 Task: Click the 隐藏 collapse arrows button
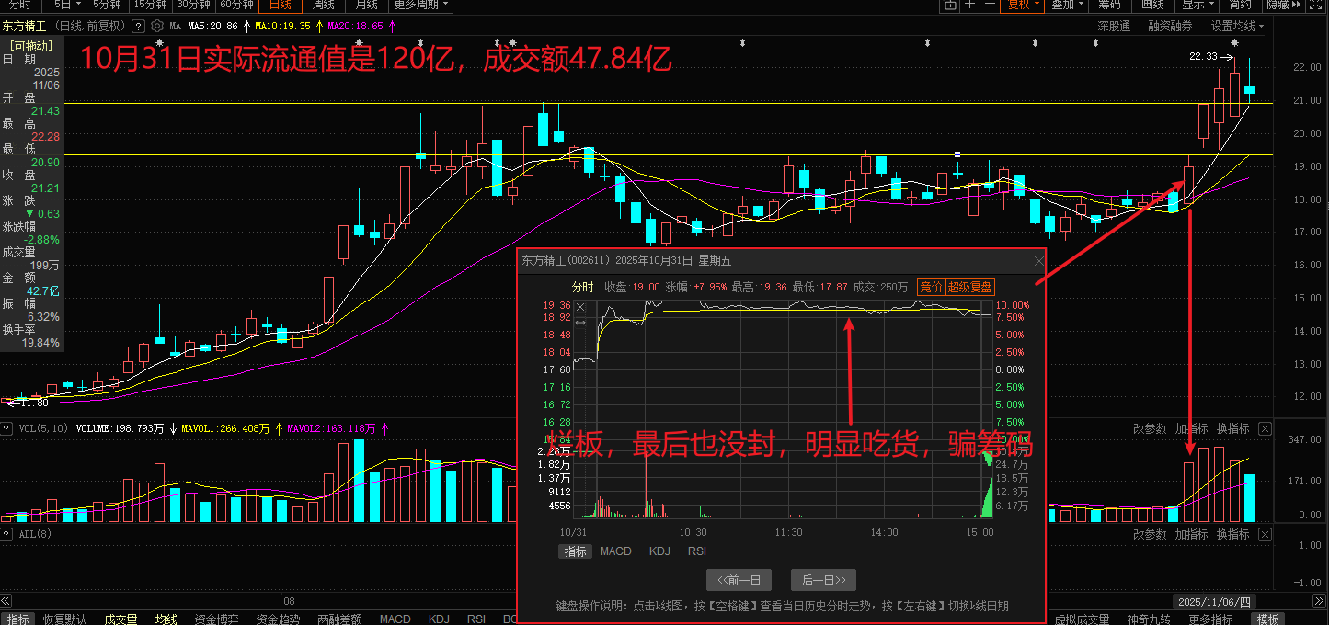pyautogui.click(x=1285, y=5)
